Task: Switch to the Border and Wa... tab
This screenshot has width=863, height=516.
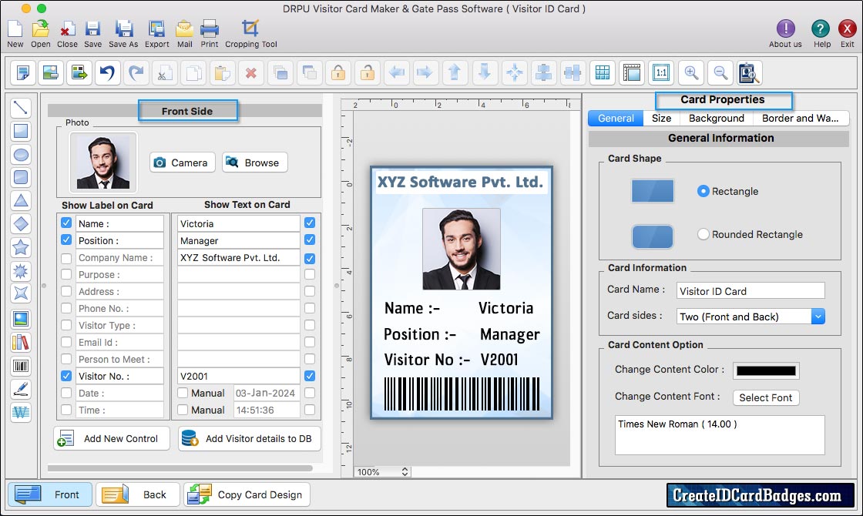Action: pyautogui.click(x=801, y=119)
